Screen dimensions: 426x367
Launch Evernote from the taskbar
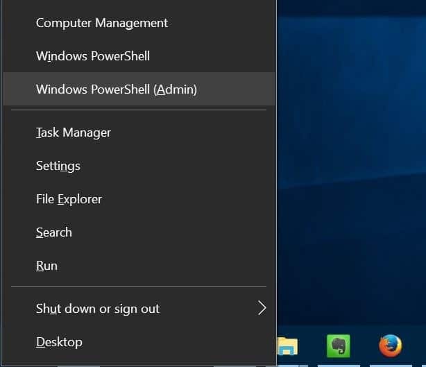pyautogui.click(x=339, y=346)
